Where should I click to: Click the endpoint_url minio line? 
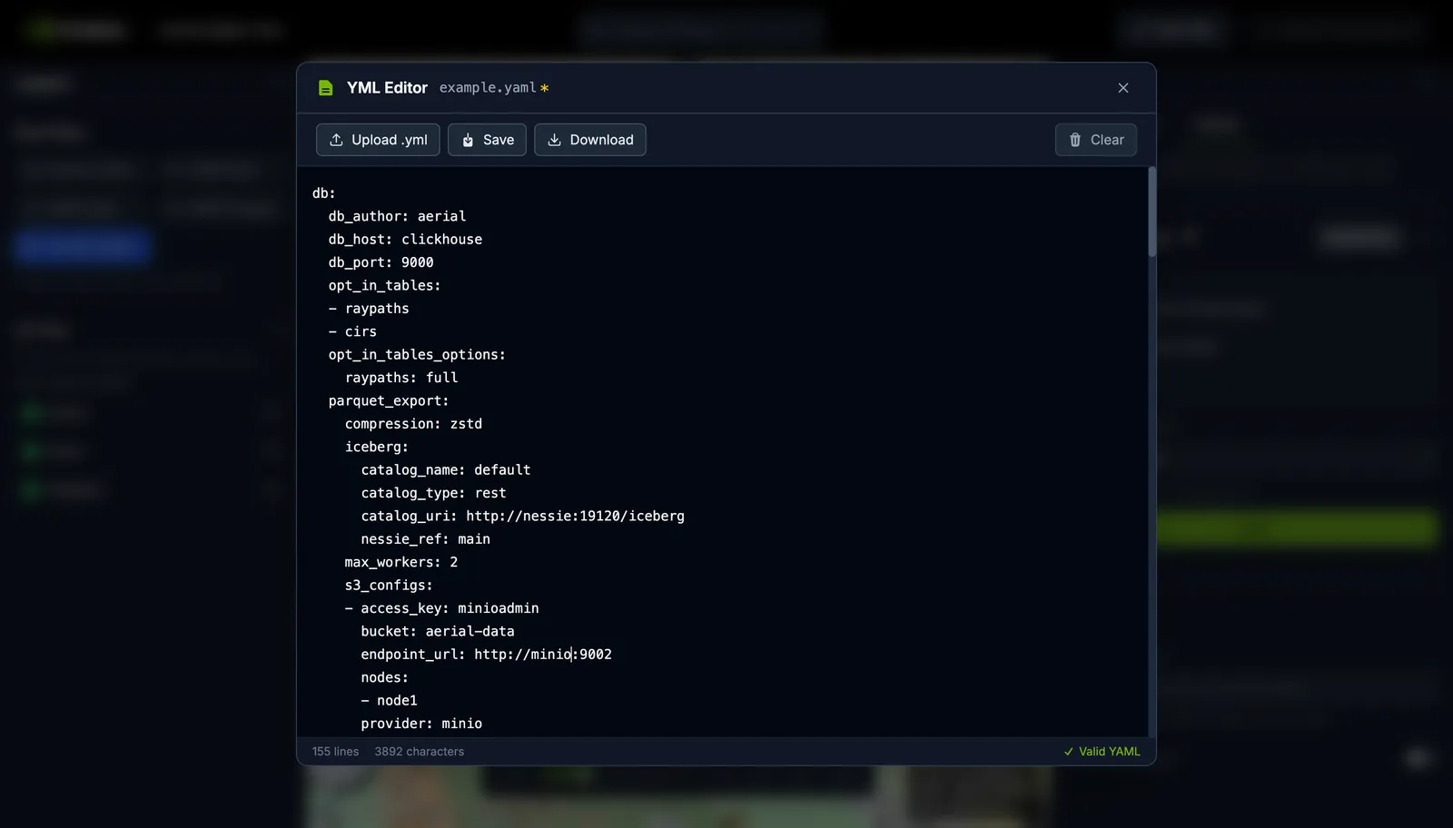coord(487,655)
